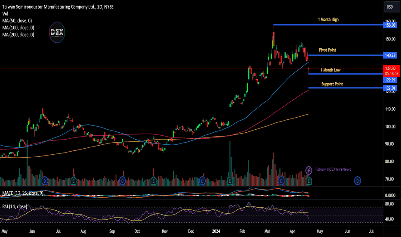Select the MA (100, close, 0) indicator
The width and height of the screenshot is (401, 237).
pyautogui.click(x=18, y=28)
